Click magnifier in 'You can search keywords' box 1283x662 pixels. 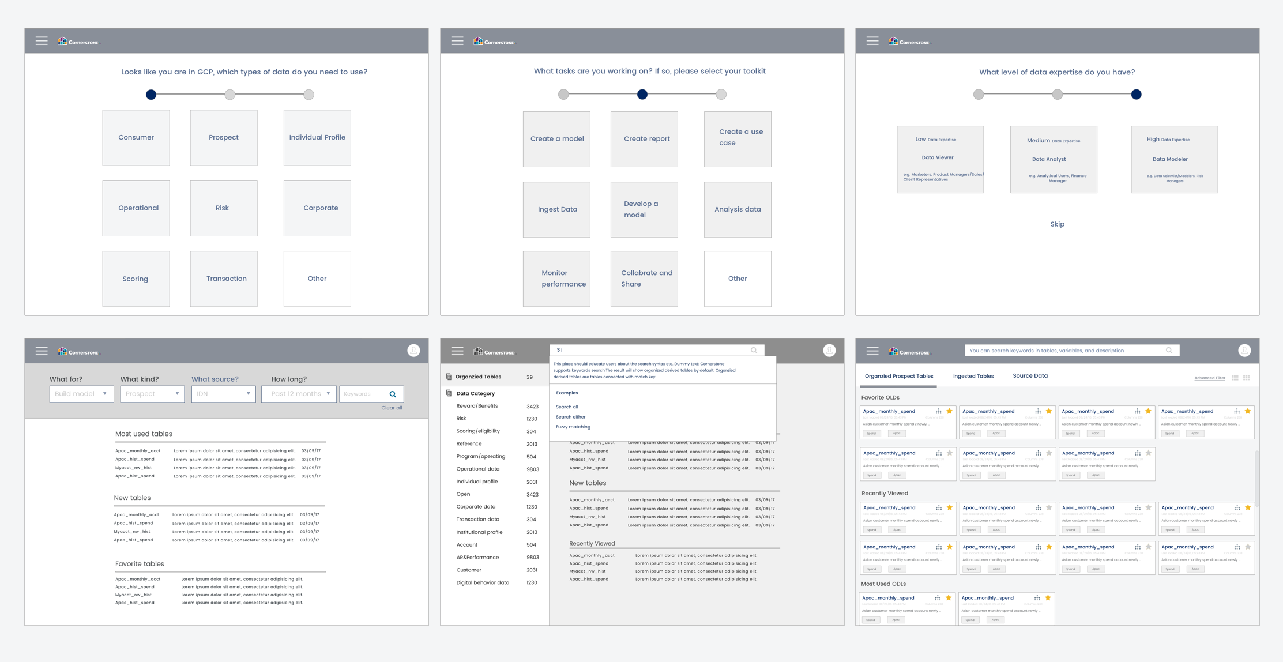click(1169, 351)
